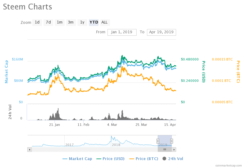Click the vertical Price (BTC) axis title
The width and height of the screenshot is (245, 168).
pos(238,72)
